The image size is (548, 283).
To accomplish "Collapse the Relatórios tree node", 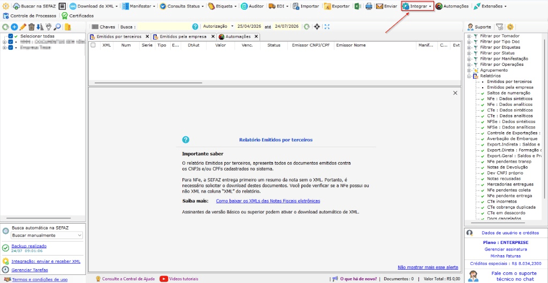I will point(469,76).
